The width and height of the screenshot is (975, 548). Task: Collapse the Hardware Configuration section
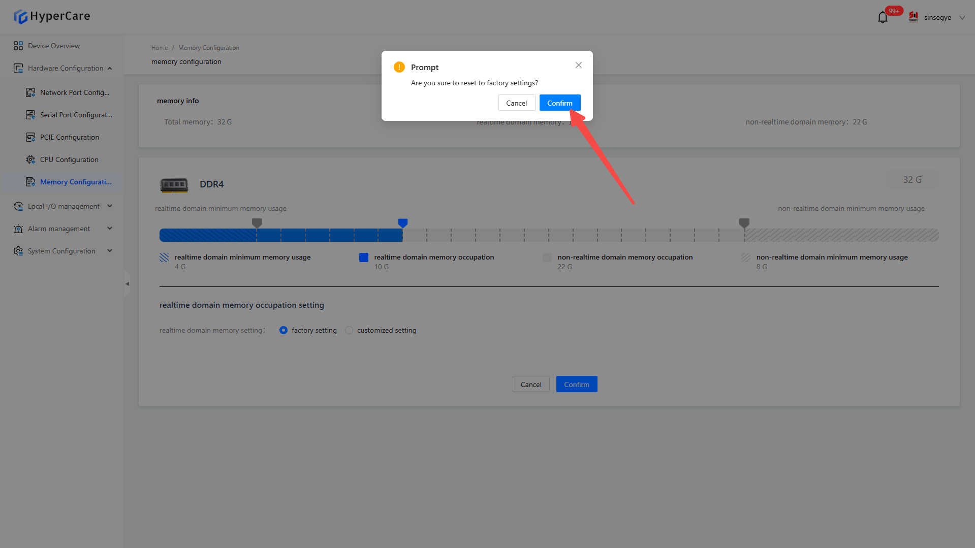pos(110,68)
